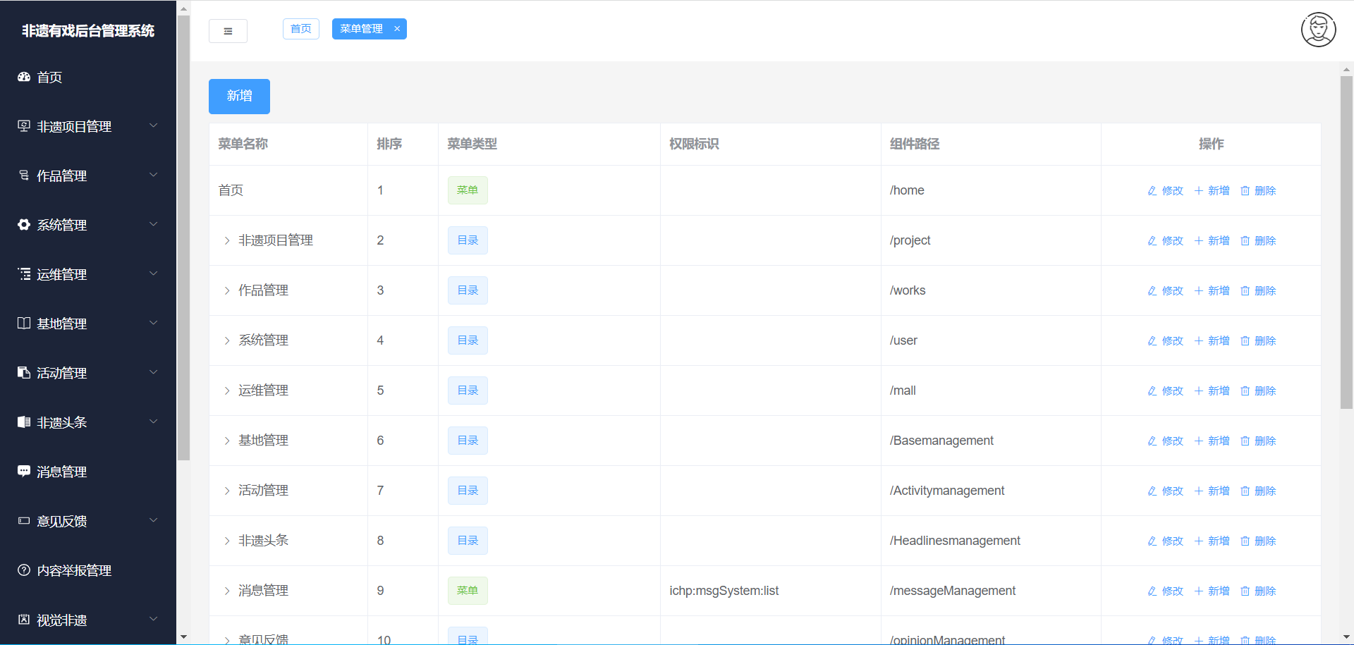Expand the 作品管理 table row

(x=227, y=291)
